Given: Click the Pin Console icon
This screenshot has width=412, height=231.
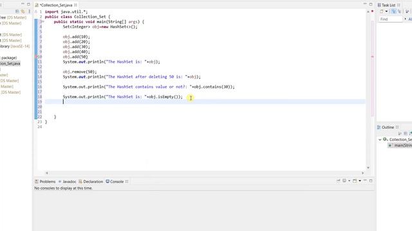Looking at the screenshot, I should pyautogui.click(x=339, y=181).
